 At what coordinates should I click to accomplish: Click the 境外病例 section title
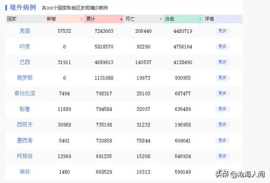[x=22, y=8]
